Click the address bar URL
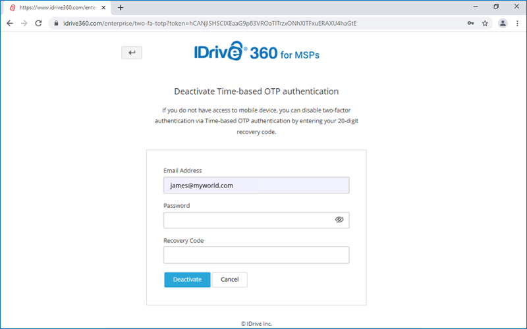The image size is (527, 329). 209,23
